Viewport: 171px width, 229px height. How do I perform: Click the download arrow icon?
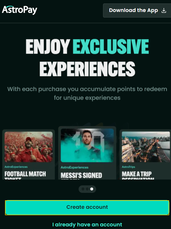164,10
